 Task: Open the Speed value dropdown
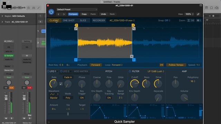[x=198, y=65]
